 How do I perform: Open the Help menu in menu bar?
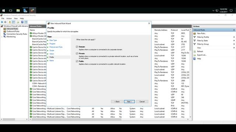click(22, 18)
